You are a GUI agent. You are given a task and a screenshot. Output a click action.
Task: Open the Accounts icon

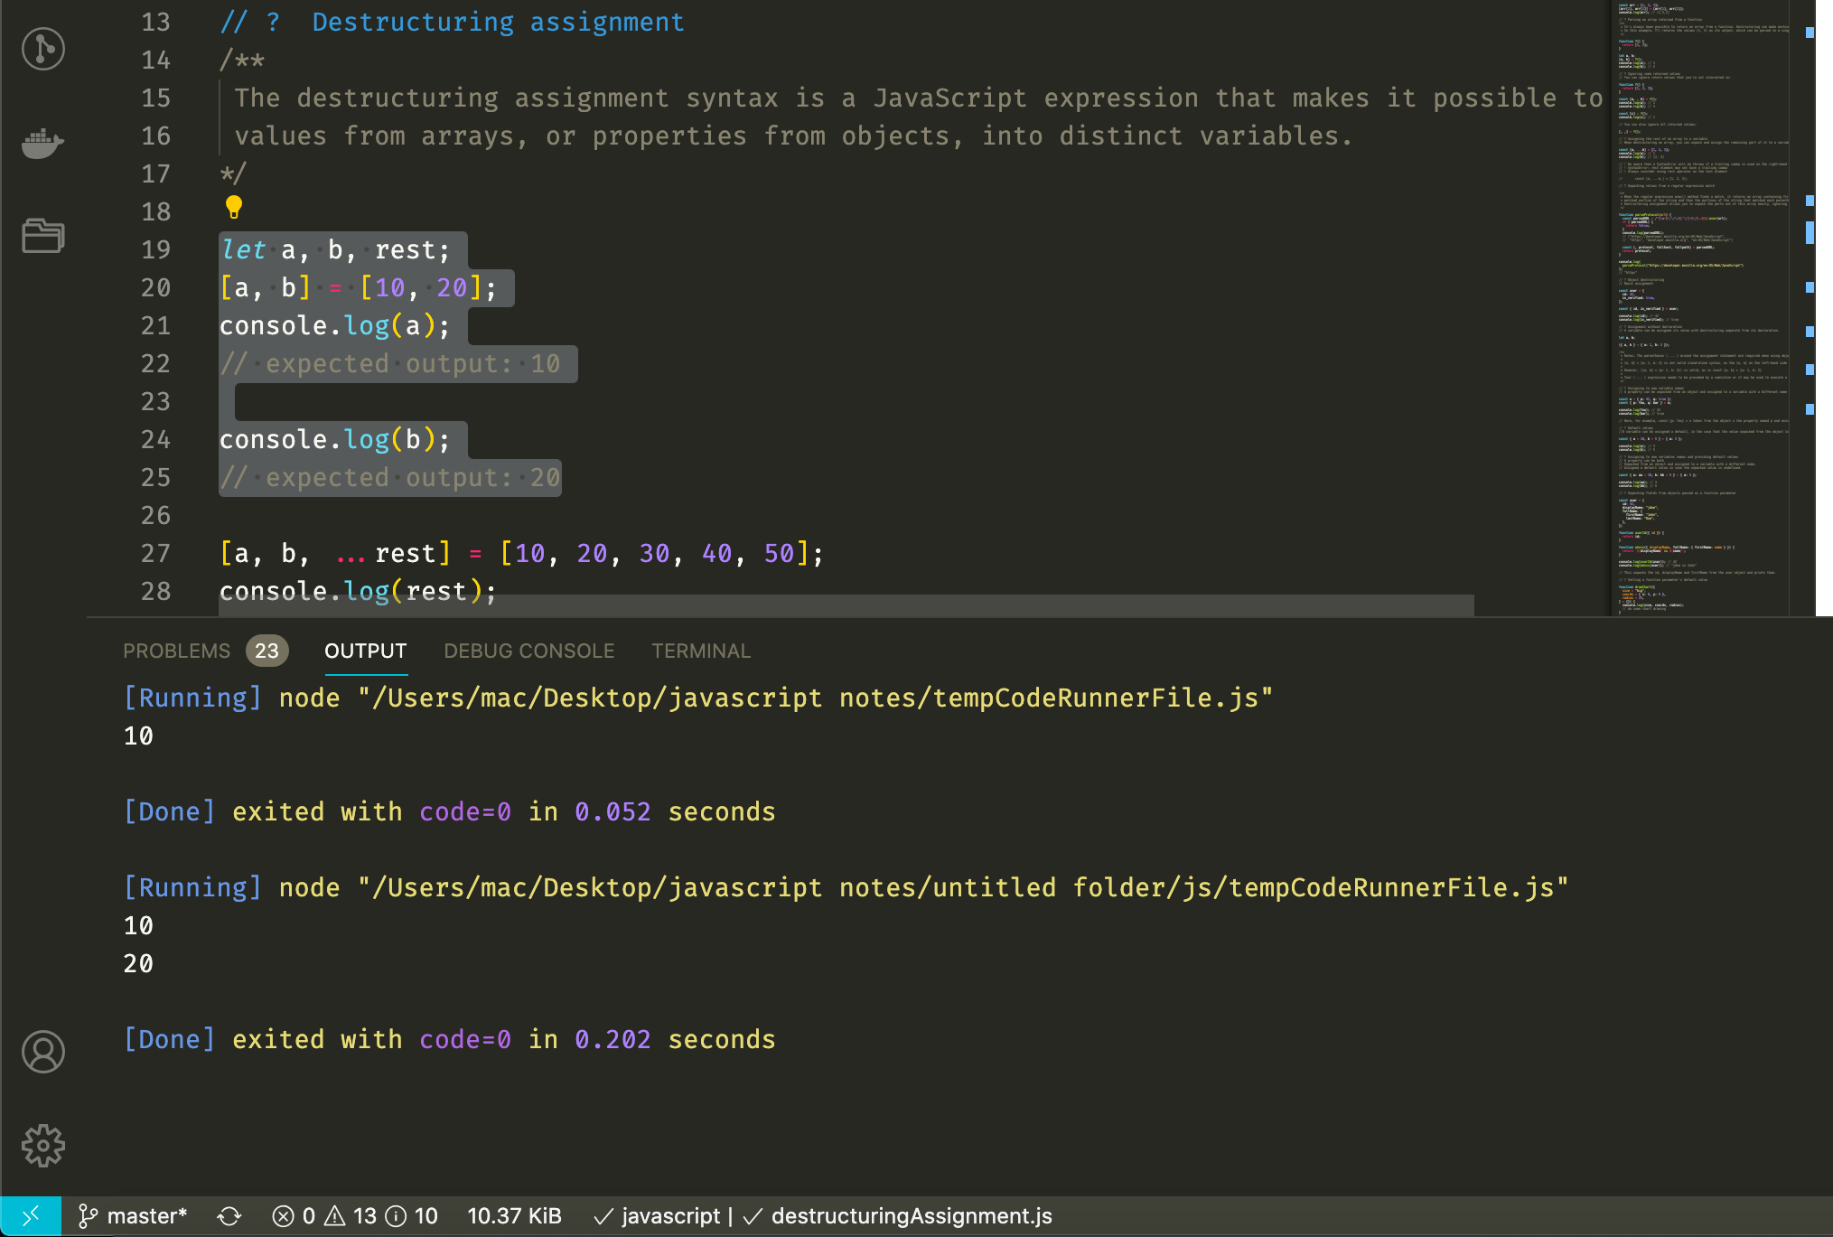(42, 1052)
